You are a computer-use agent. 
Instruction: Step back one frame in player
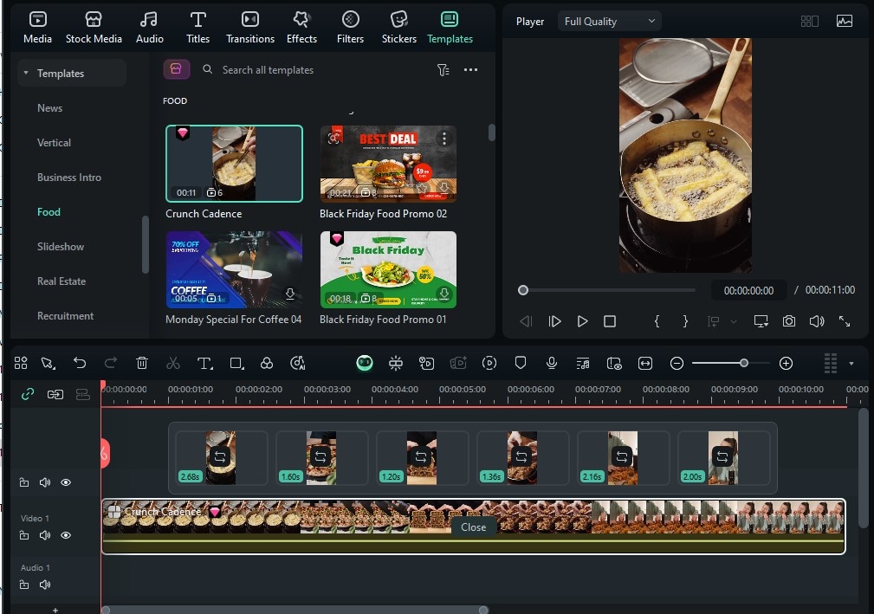[x=526, y=321]
